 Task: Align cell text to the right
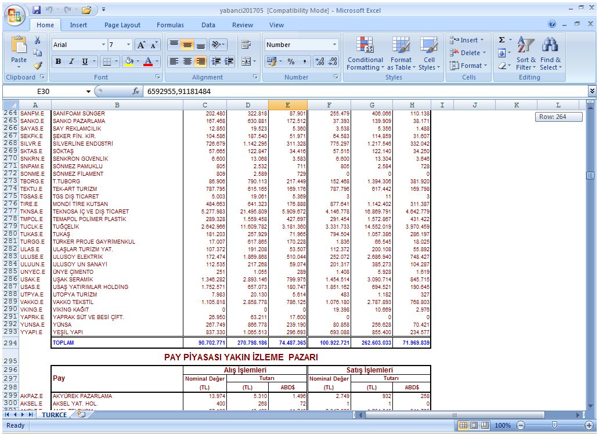pos(201,62)
